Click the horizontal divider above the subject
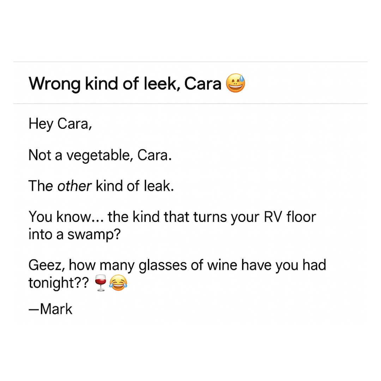The image size is (381, 381). pyautogui.click(x=190, y=62)
